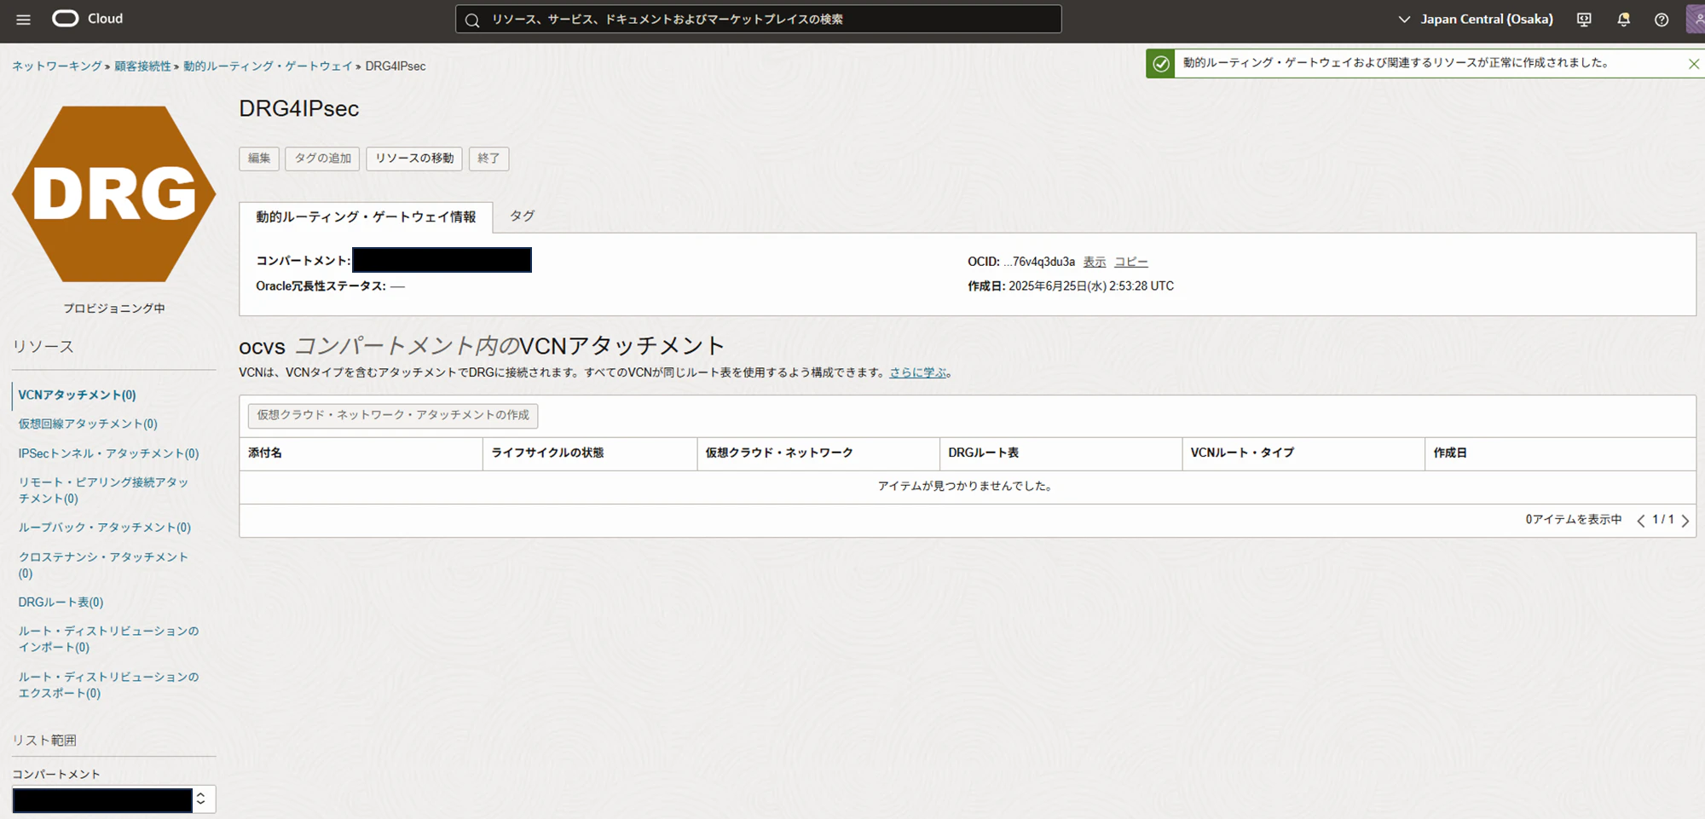Open the notifications bell
1705x819 pixels.
point(1623,20)
